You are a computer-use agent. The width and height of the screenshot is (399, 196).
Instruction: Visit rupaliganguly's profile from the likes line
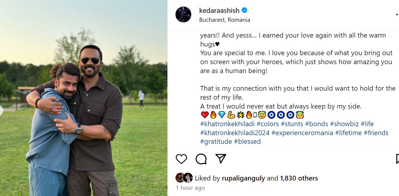[243, 178]
